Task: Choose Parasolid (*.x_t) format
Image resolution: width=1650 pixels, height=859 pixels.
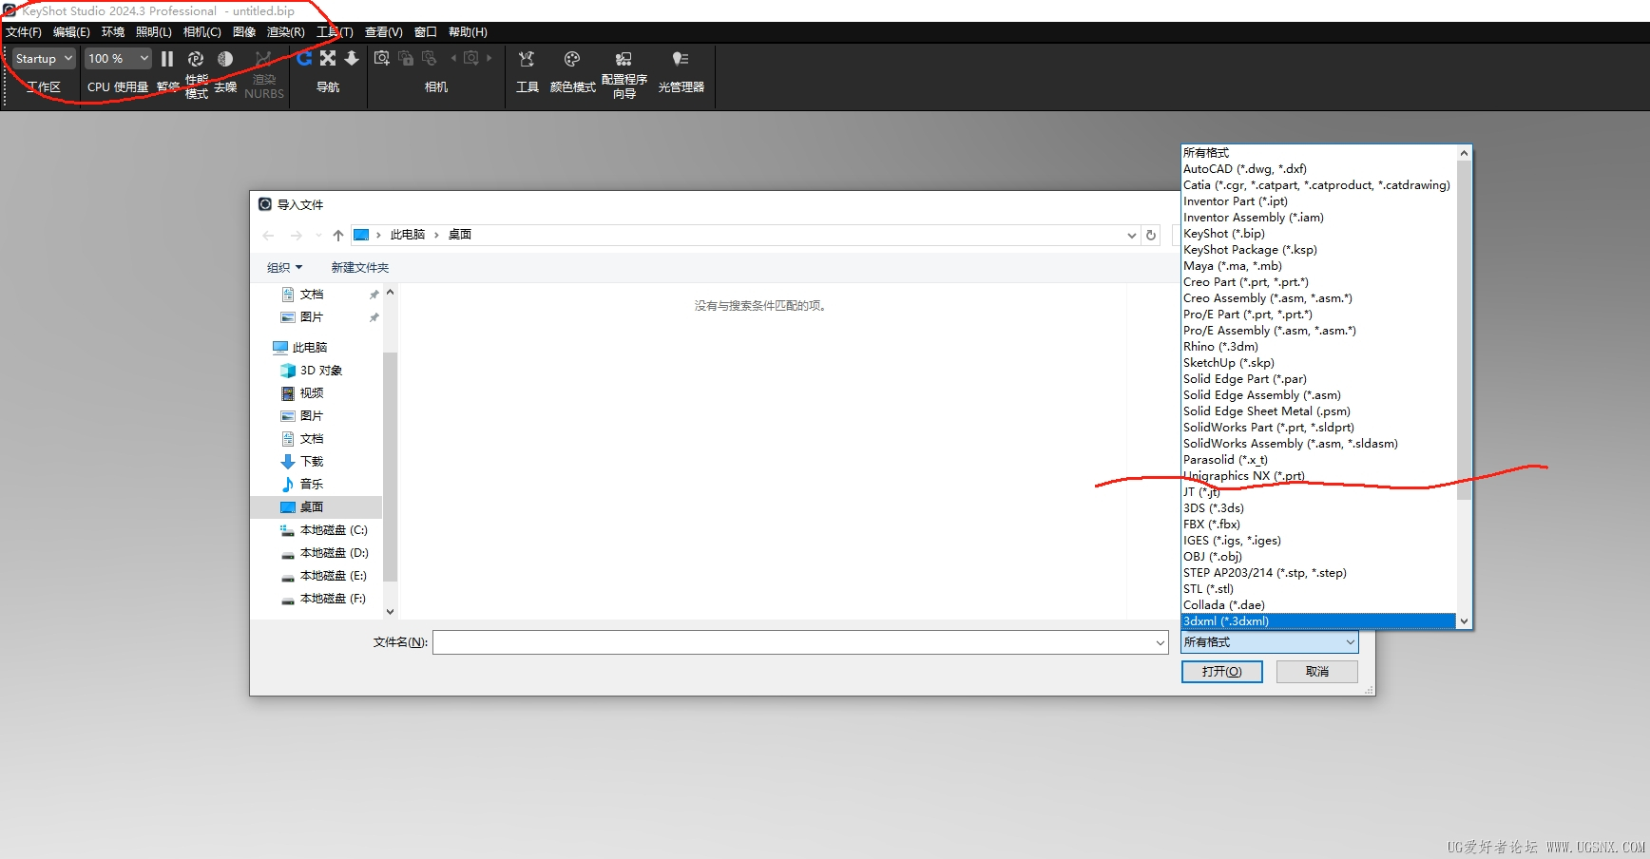Action: coord(1319,460)
